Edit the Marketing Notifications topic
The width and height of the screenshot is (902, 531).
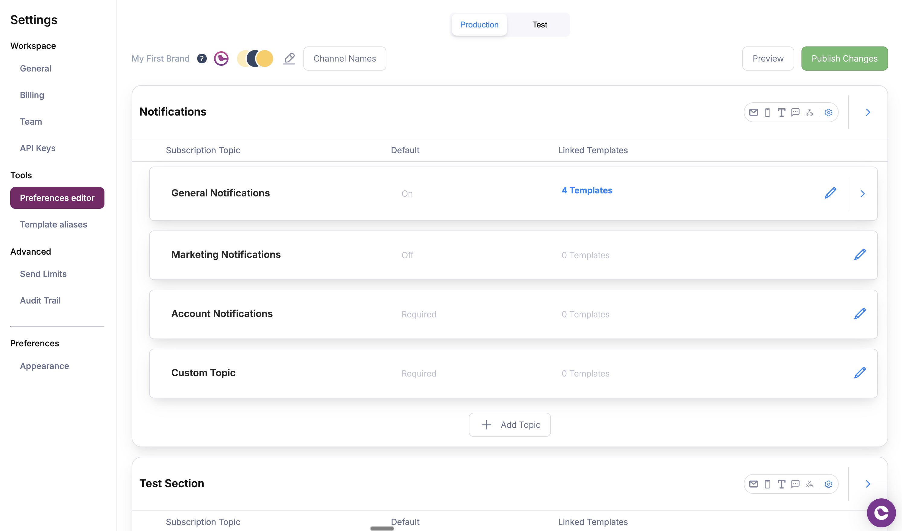[x=860, y=254]
